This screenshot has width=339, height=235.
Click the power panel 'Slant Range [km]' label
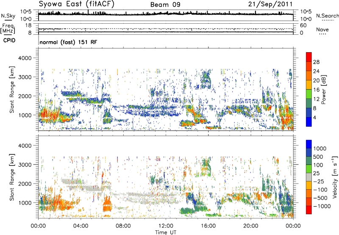click(12, 90)
